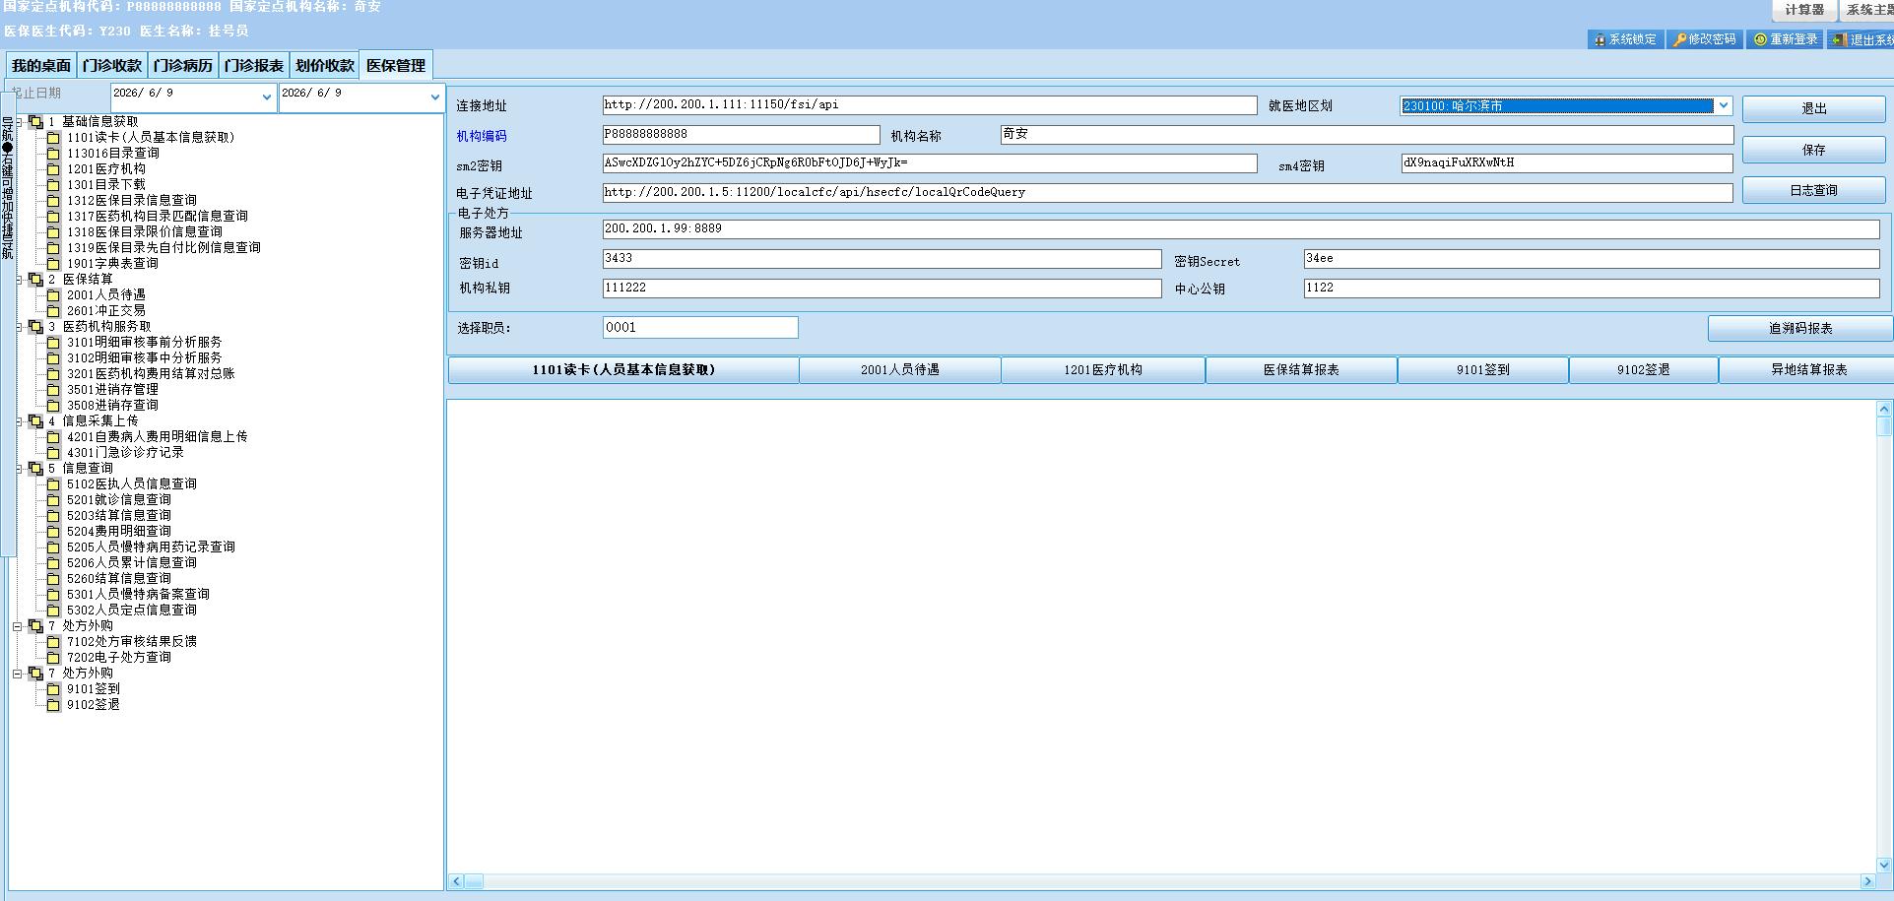Click folder icon beside 3101明细审核事前分析服务
The width and height of the screenshot is (1894, 901).
[54, 343]
